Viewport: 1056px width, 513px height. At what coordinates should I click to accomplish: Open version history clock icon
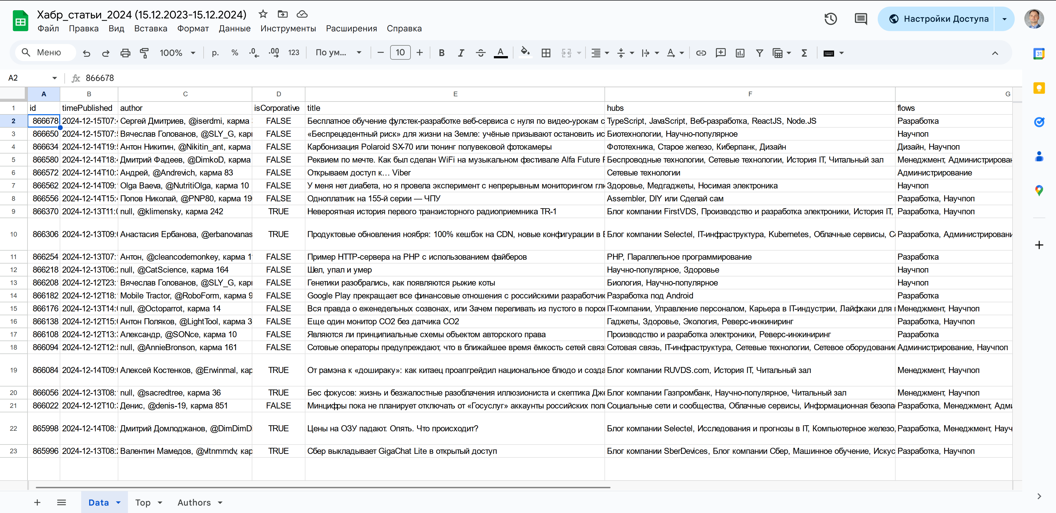(831, 19)
